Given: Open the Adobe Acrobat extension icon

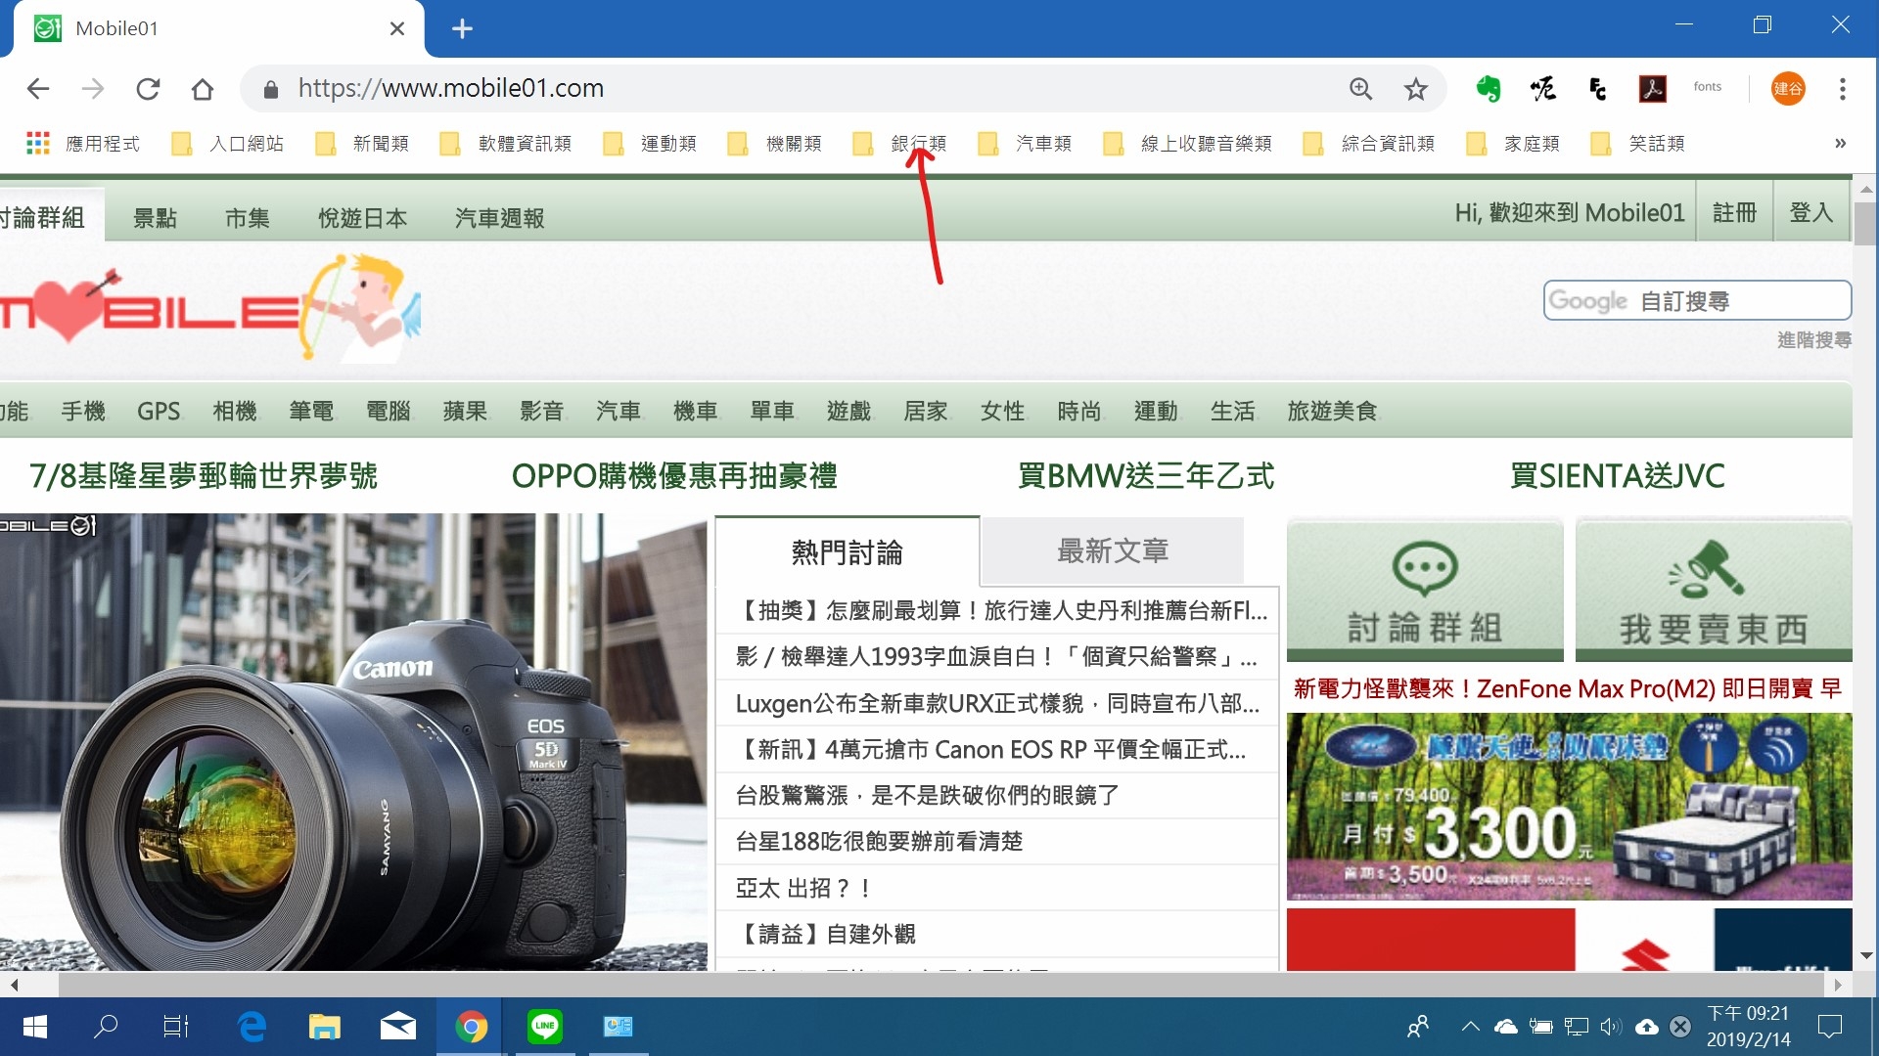Looking at the screenshot, I should [x=1653, y=89].
